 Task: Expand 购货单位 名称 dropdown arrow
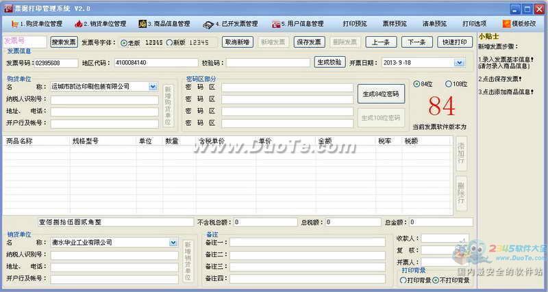153,87
